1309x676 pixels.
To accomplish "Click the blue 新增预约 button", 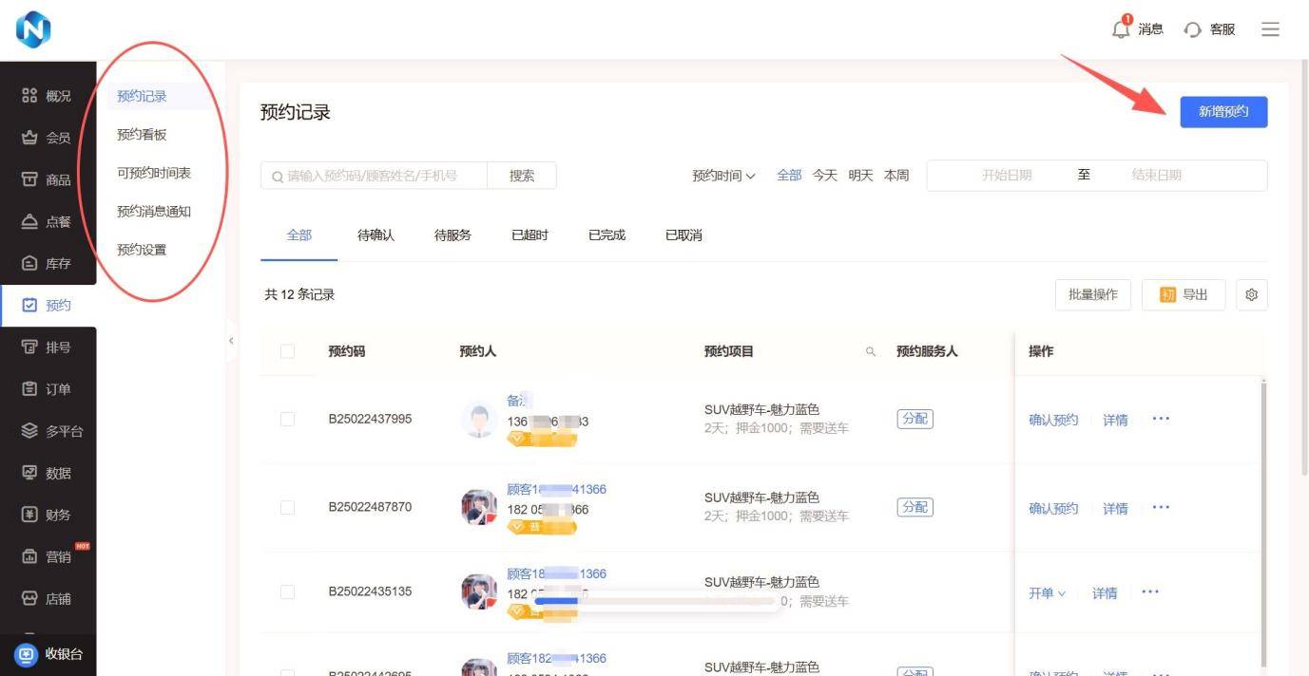I will click(x=1223, y=112).
